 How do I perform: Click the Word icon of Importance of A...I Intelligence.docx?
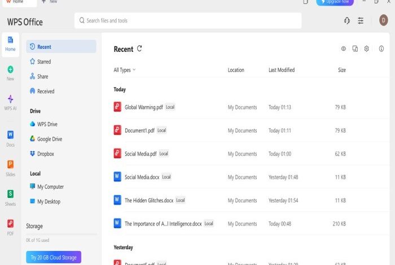pos(117,223)
